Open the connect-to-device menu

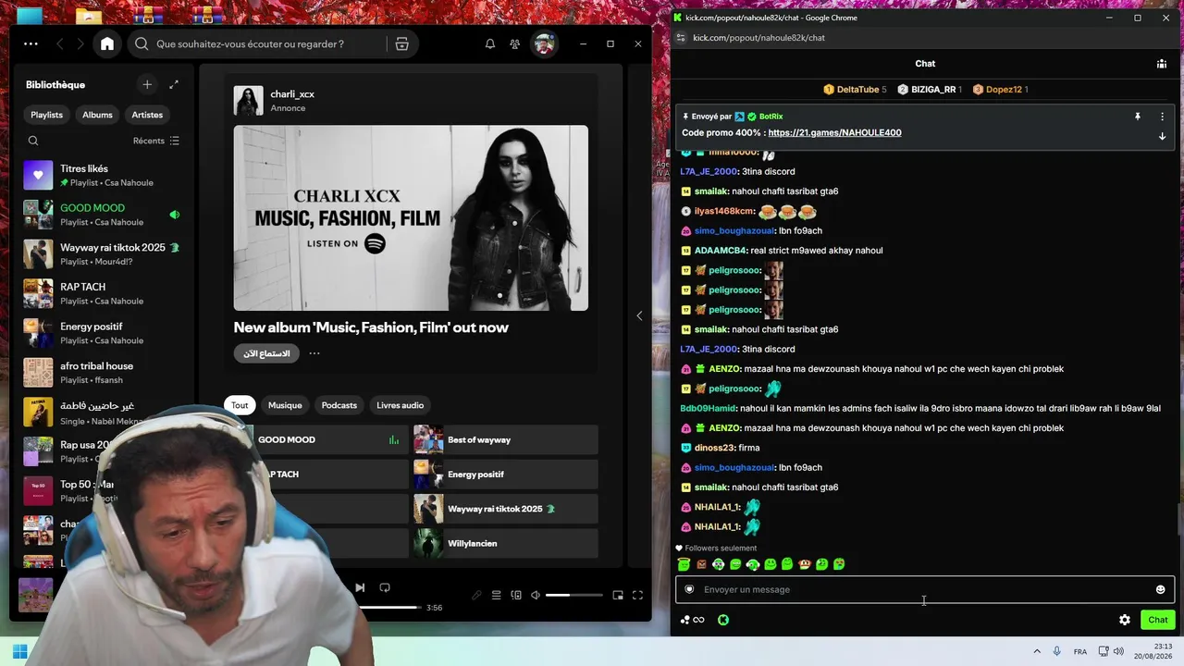coord(516,595)
